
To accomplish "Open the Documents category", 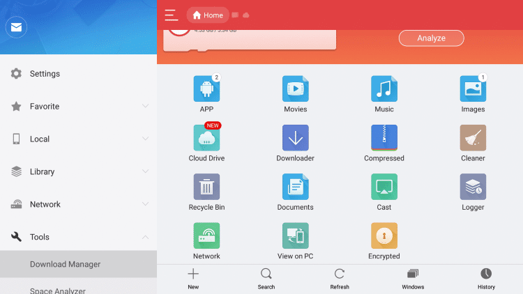I will click(x=295, y=187).
